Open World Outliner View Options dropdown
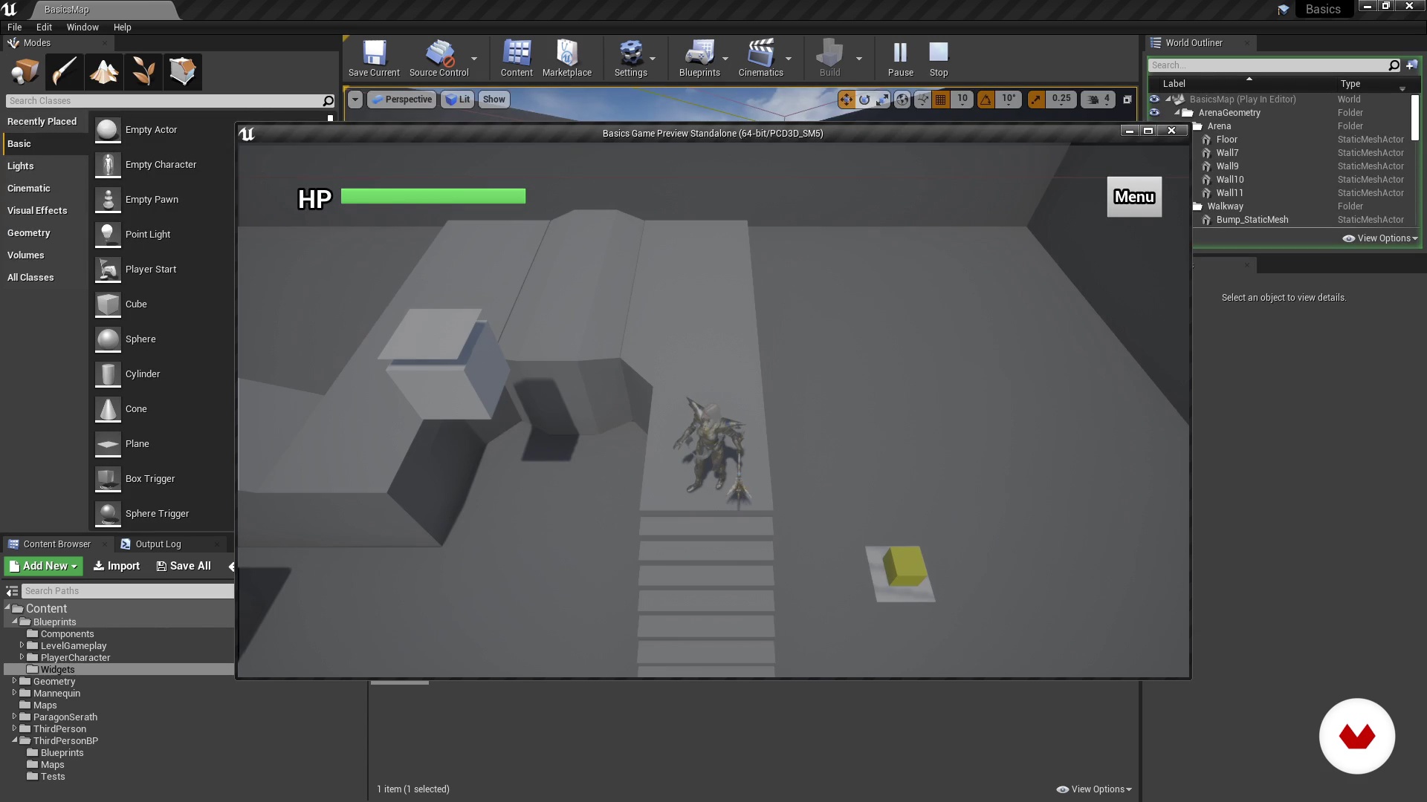 coord(1380,238)
